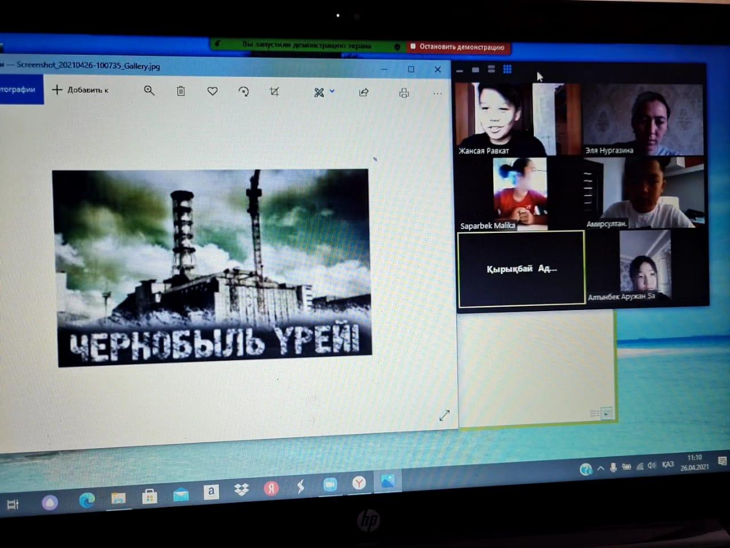Click the zoom magnifier icon in Photos
This screenshot has width=730, height=548.
point(149,91)
